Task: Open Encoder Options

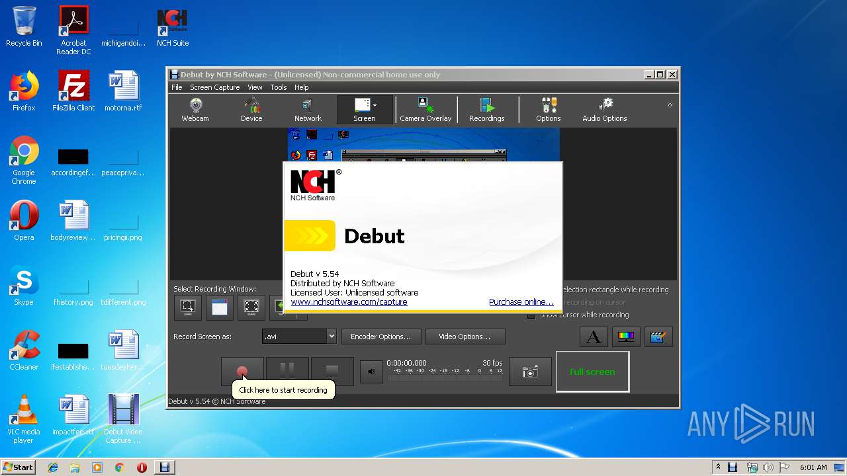Action: pos(380,337)
